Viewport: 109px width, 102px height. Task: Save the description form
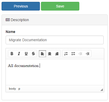pyautogui.click(x=60, y=6)
